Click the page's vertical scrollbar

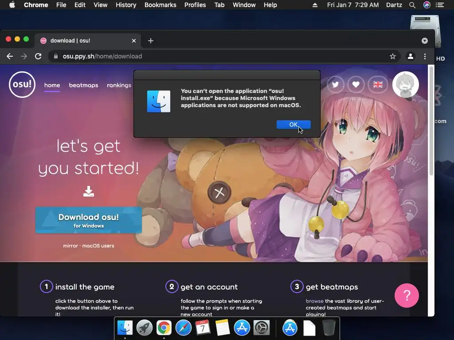coord(431,121)
